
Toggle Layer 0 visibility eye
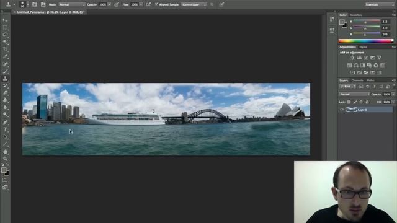point(342,110)
